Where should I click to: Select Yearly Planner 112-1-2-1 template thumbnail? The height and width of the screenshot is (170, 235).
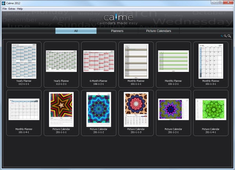61,61
